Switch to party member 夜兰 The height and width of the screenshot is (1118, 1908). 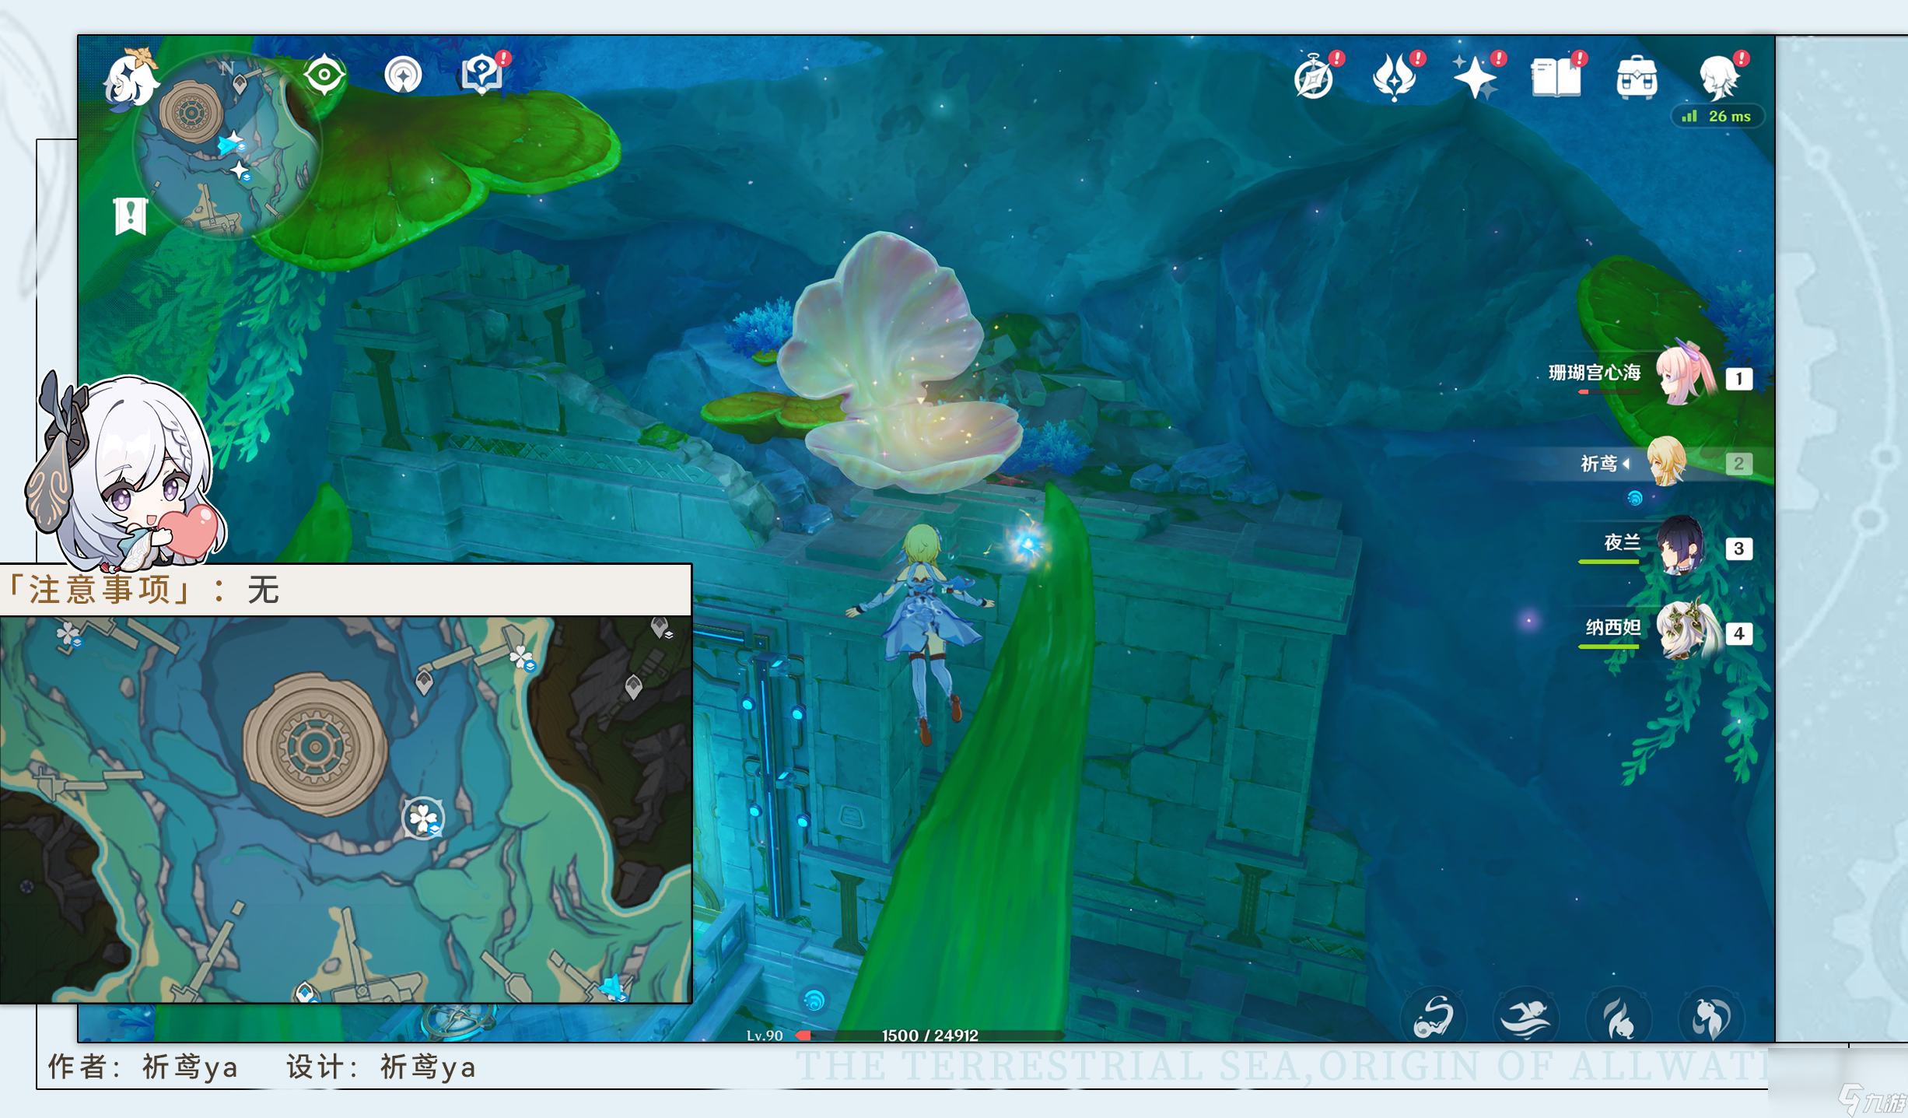1680,546
